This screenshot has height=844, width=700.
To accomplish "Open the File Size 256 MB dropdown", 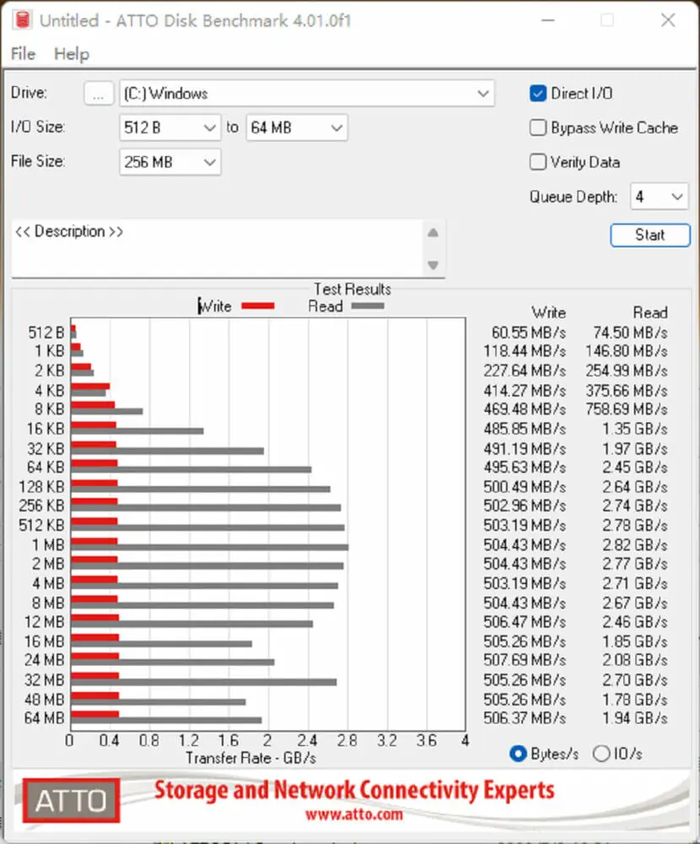I will click(170, 162).
